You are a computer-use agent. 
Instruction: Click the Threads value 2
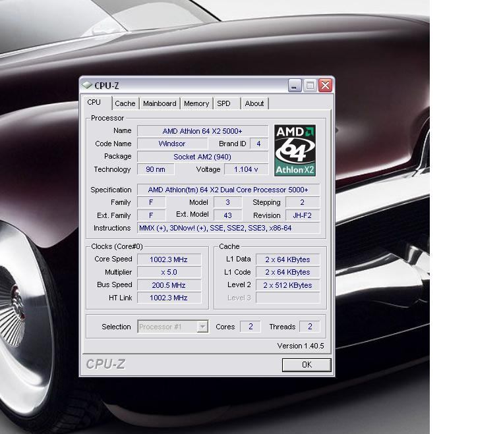pyautogui.click(x=310, y=327)
